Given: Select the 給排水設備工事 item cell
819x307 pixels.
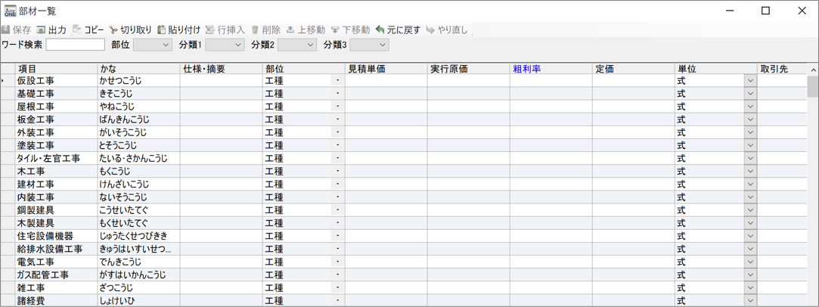Looking at the screenshot, I should [56, 249].
